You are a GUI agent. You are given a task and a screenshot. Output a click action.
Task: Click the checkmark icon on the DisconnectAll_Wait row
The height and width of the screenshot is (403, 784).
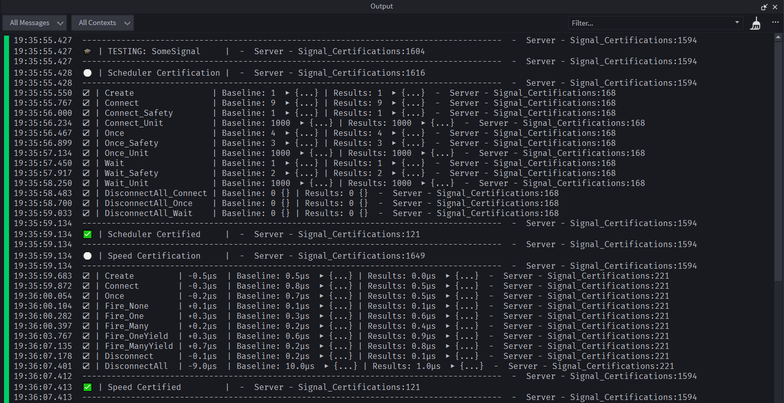point(86,213)
